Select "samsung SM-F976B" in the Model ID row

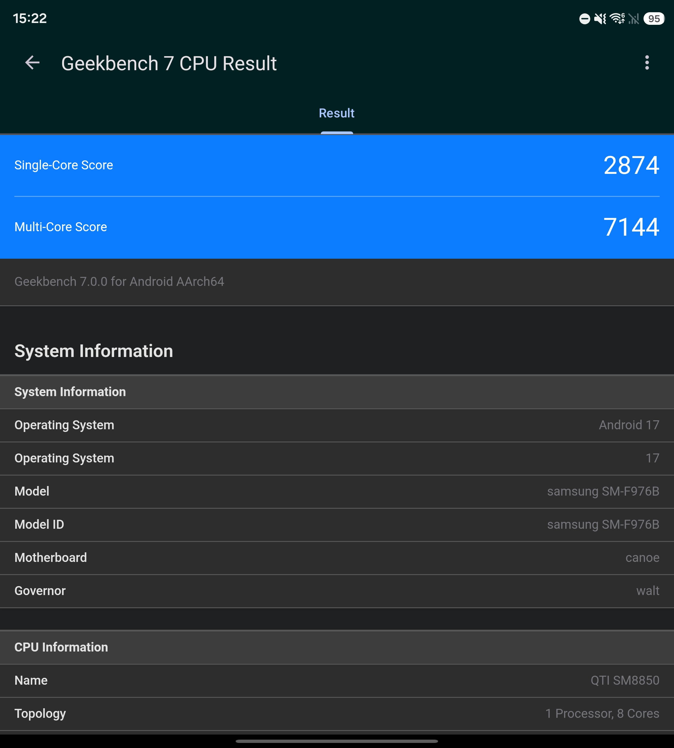(603, 525)
